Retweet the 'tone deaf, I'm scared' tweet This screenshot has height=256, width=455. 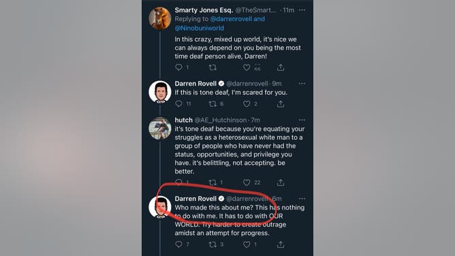coord(213,103)
